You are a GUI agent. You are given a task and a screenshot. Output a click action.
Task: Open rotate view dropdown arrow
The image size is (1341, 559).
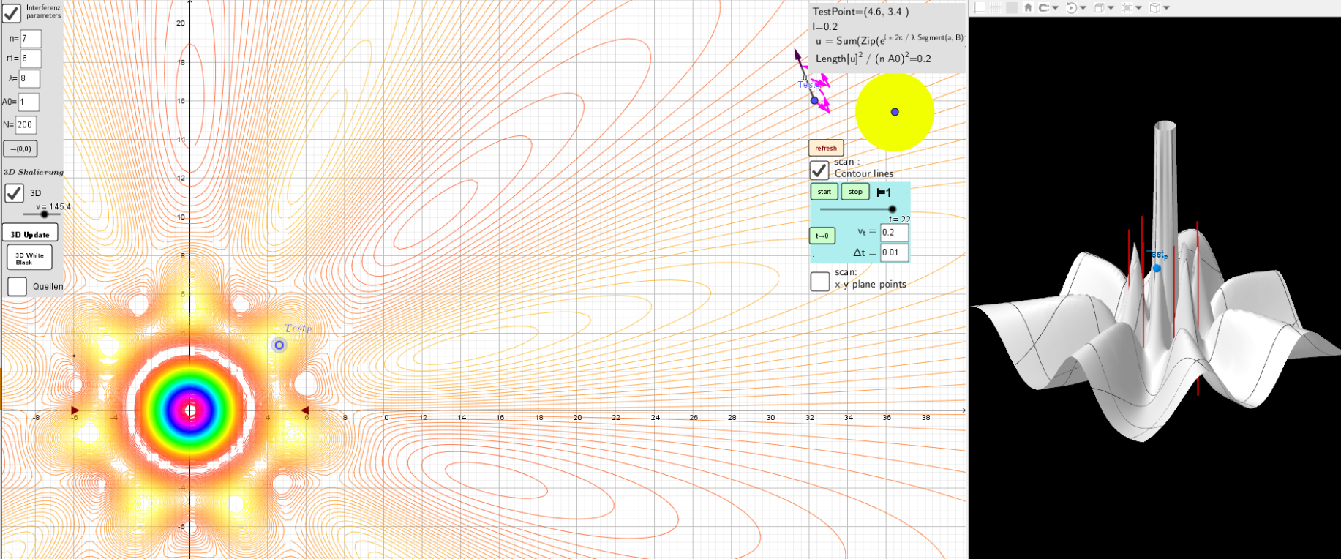coord(1083,7)
